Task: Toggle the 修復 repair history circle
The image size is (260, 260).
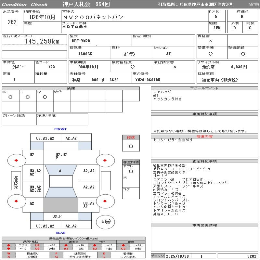Action: pos(131,146)
